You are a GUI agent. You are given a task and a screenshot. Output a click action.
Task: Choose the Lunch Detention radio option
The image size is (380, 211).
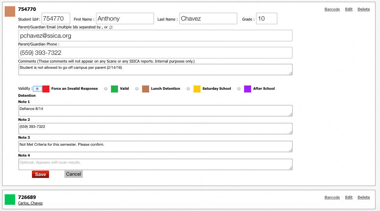[137, 89]
